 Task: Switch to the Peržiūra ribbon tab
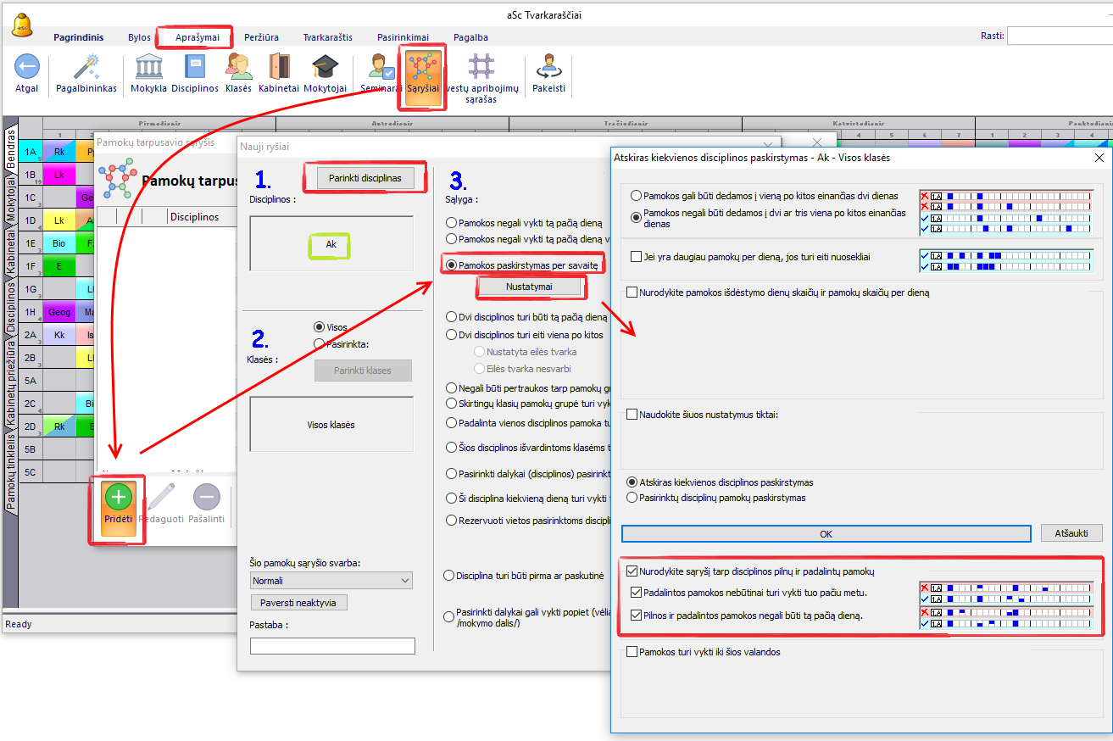[x=262, y=37]
